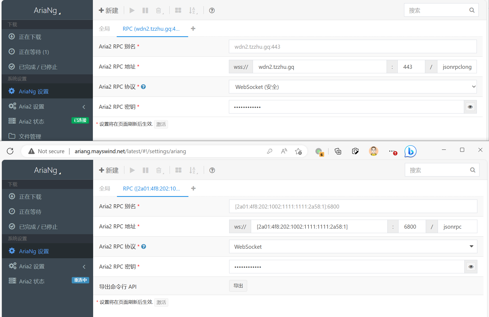Click the add to favorites star icon
The width and height of the screenshot is (489, 317).
298,151
